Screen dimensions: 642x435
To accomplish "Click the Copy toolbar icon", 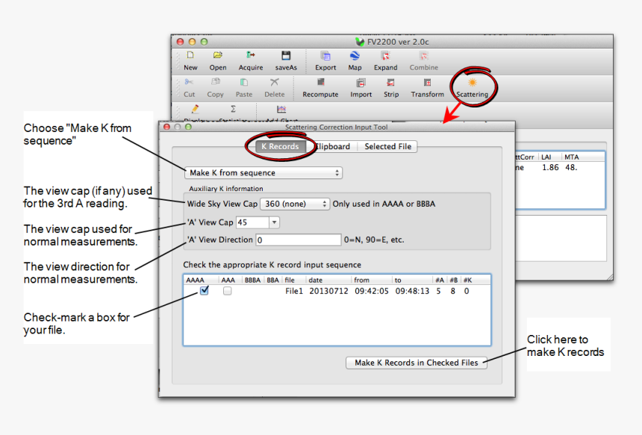I will 215,82.
